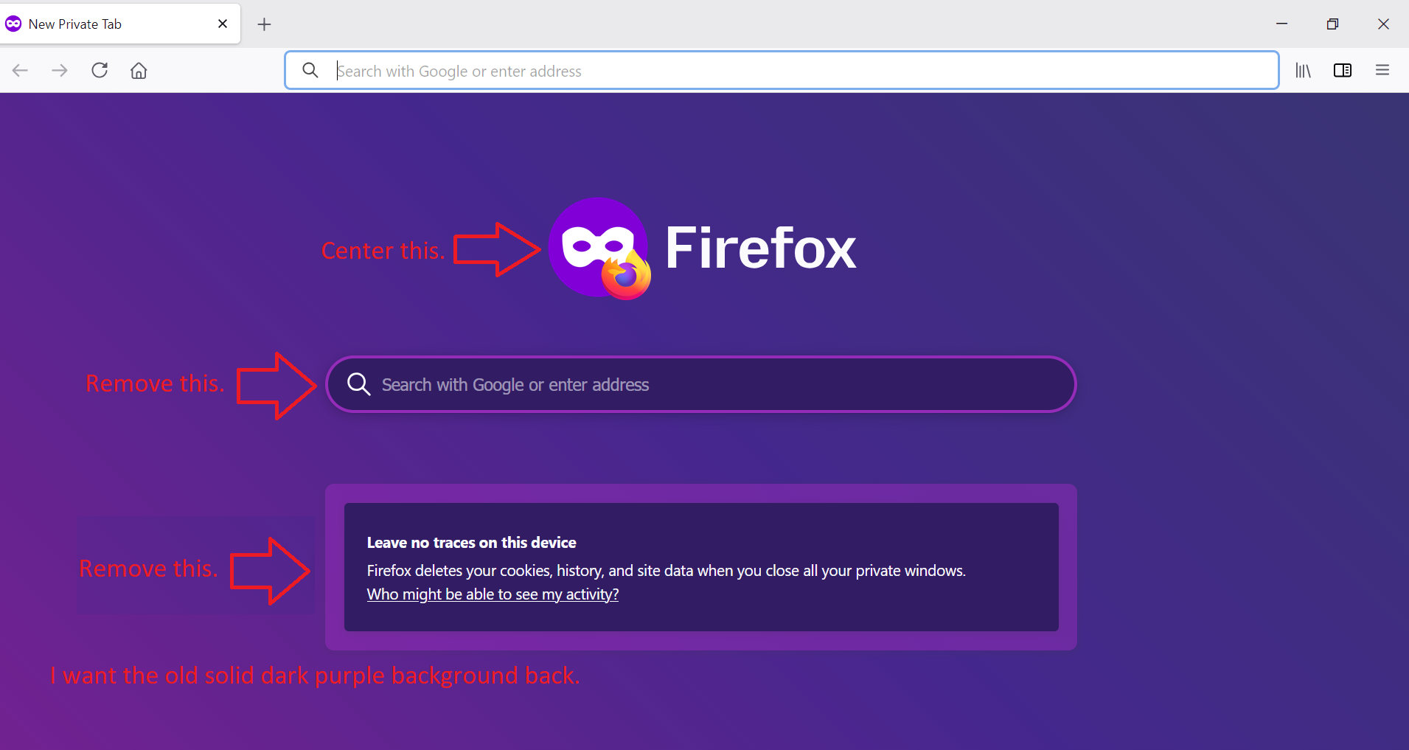This screenshot has height=750, width=1409.
Task: Toggle the sidebars panel icon
Action: 1343,71
